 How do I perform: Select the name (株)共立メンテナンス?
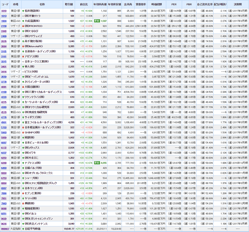pyautogui.click(x=36, y=224)
